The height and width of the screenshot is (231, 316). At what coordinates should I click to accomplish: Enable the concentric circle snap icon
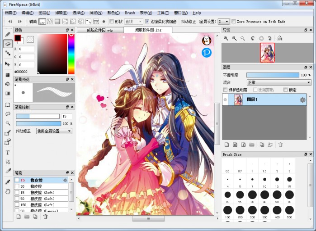click(80, 22)
